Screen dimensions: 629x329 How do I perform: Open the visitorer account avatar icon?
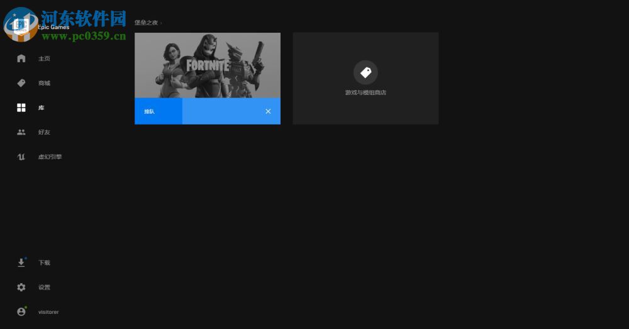[21, 312]
